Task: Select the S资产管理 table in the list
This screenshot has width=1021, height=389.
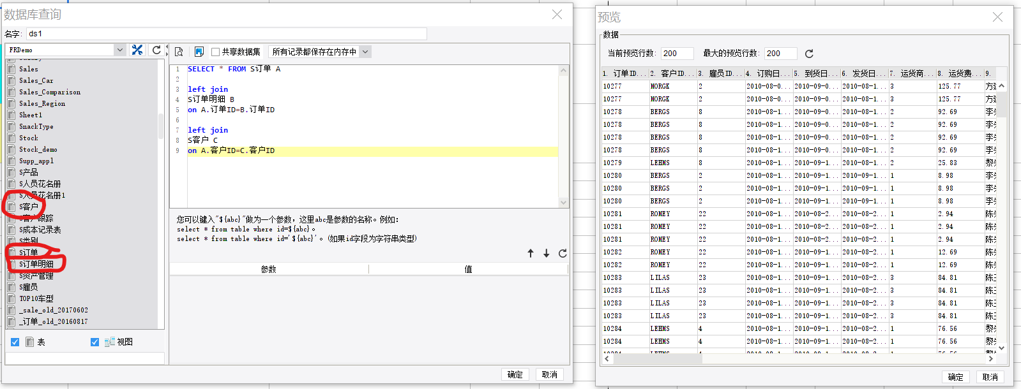Action: [36, 275]
